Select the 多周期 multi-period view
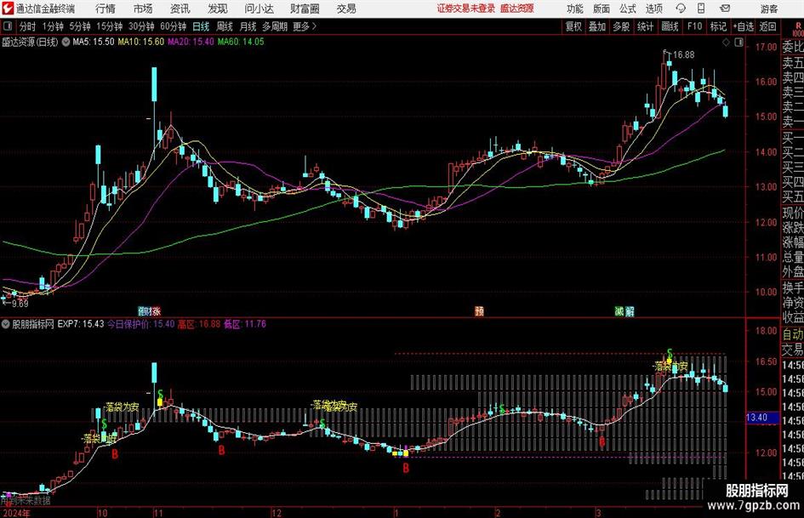 [x=275, y=26]
